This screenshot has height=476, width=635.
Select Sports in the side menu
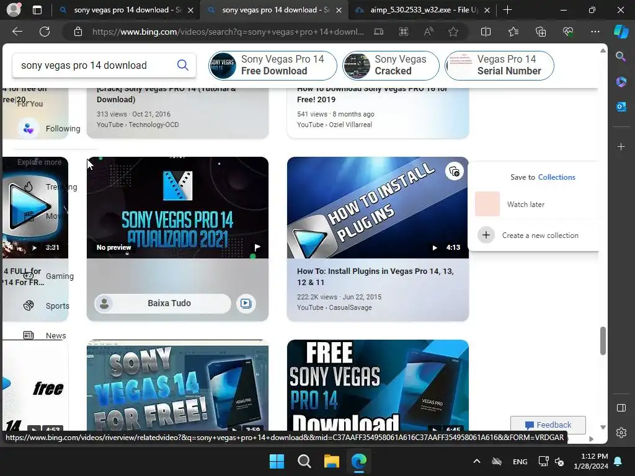tap(46, 306)
